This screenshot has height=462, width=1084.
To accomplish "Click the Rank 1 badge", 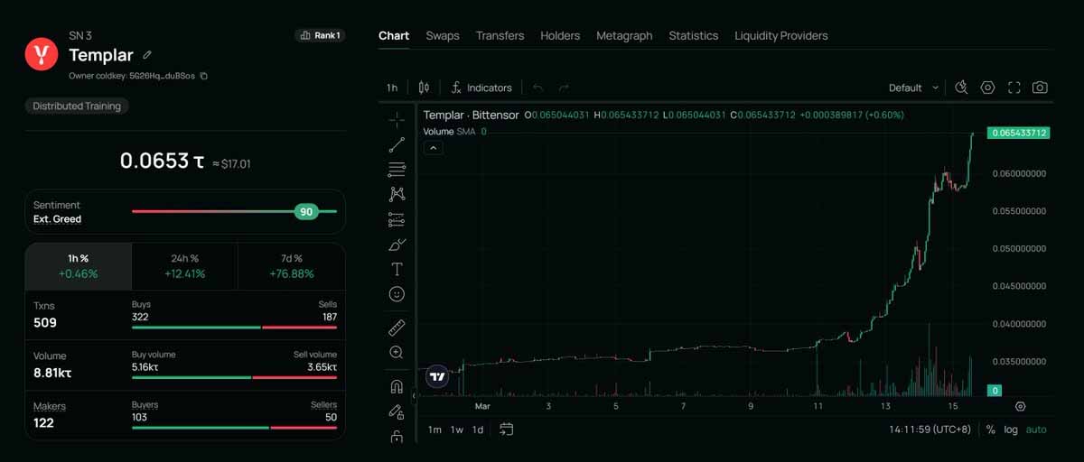I will [x=320, y=36].
